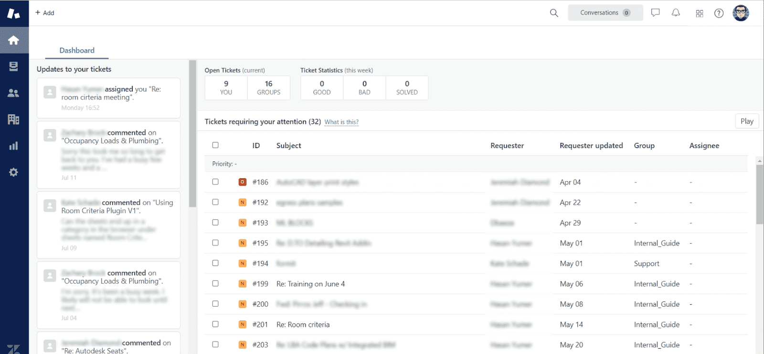Toggle the select-all checkbox in table header
Image resolution: width=764 pixels, height=354 pixels.
(x=215, y=145)
